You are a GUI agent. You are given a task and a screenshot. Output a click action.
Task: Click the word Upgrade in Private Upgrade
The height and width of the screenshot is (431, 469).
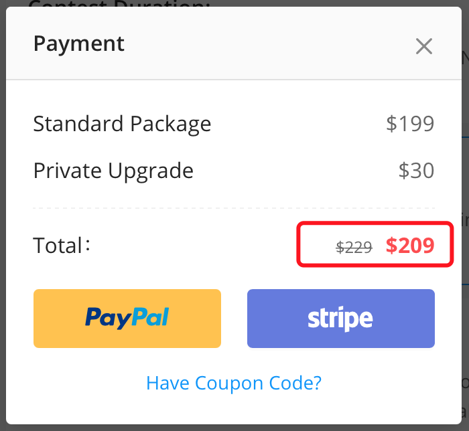(152, 171)
